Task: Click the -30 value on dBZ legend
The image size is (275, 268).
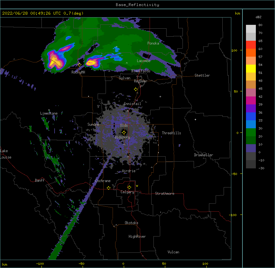Action: (x=261, y=168)
